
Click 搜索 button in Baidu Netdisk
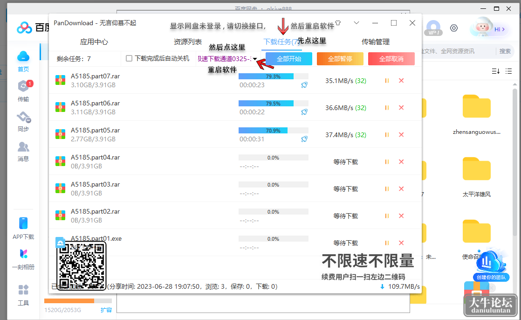505,51
